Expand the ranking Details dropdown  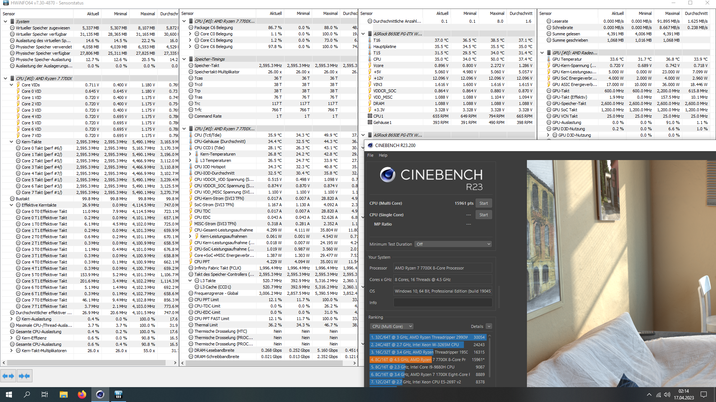(x=489, y=326)
